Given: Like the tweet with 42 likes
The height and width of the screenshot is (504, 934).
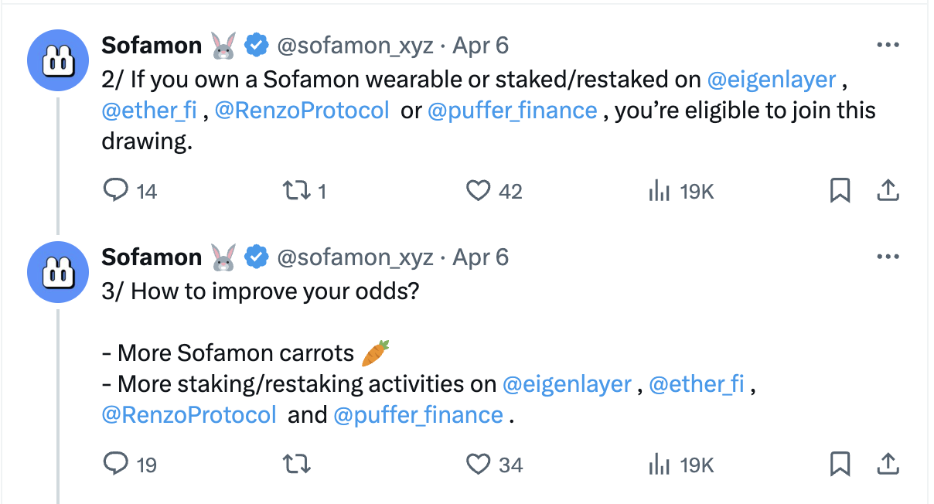Looking at the screenshot, I should (479, 190).
